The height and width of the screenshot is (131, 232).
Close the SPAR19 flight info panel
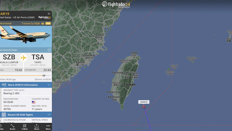[x=49, y=14]
